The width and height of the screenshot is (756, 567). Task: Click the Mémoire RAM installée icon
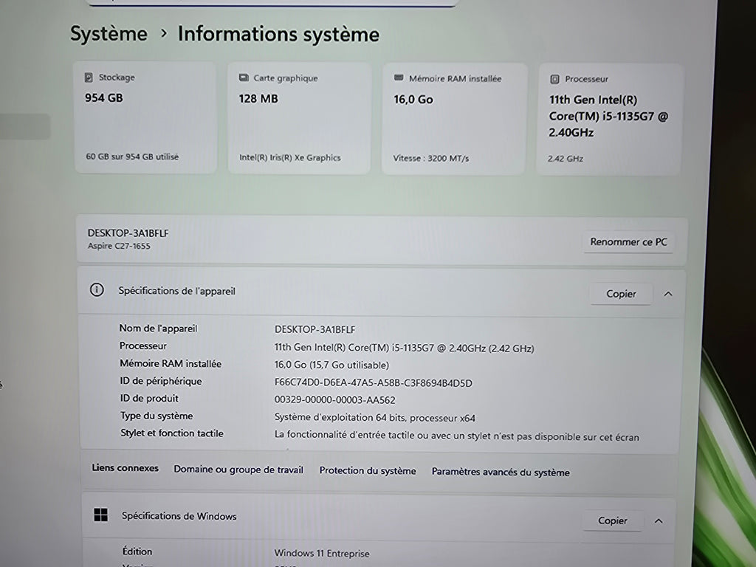(x=399, y=78)
